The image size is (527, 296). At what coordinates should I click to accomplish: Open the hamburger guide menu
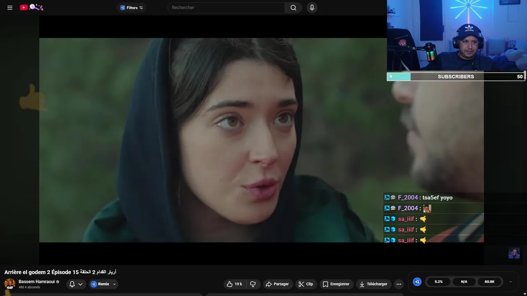(x=10, y=7)
